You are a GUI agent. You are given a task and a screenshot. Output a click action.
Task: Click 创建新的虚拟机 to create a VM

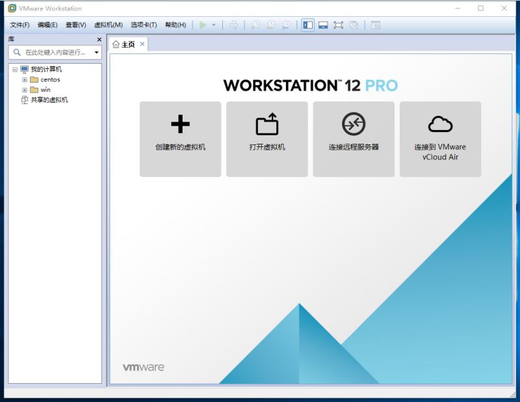pos(180,140)
